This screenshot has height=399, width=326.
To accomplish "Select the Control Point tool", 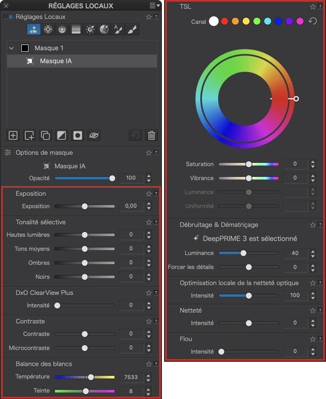I will point(49,30).
